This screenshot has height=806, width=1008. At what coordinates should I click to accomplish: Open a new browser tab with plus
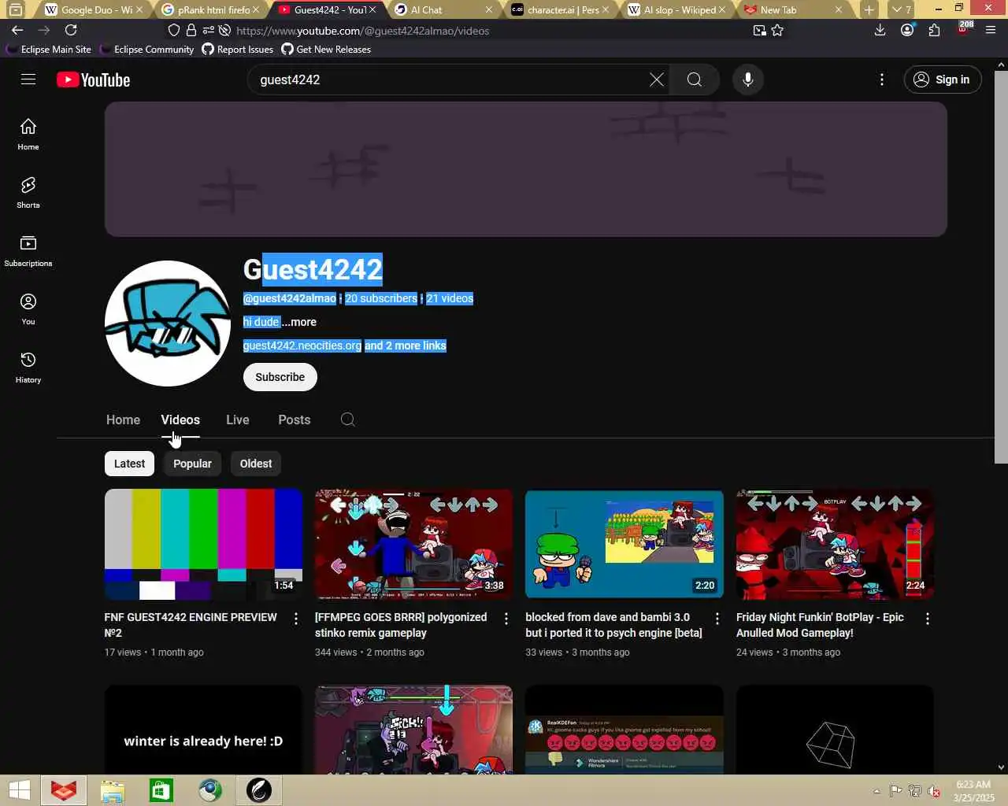(869, 9)
